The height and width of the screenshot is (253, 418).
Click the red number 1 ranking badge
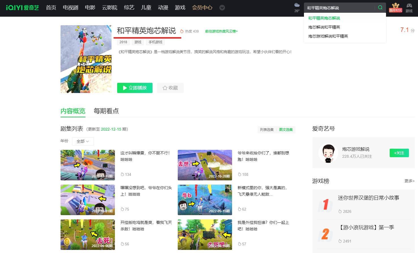(325, 205)
